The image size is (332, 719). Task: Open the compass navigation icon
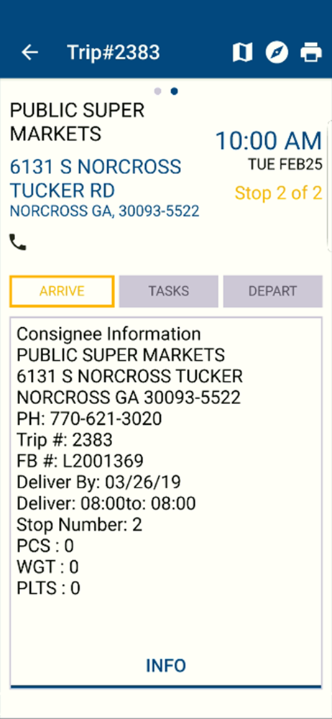[277, 52]
